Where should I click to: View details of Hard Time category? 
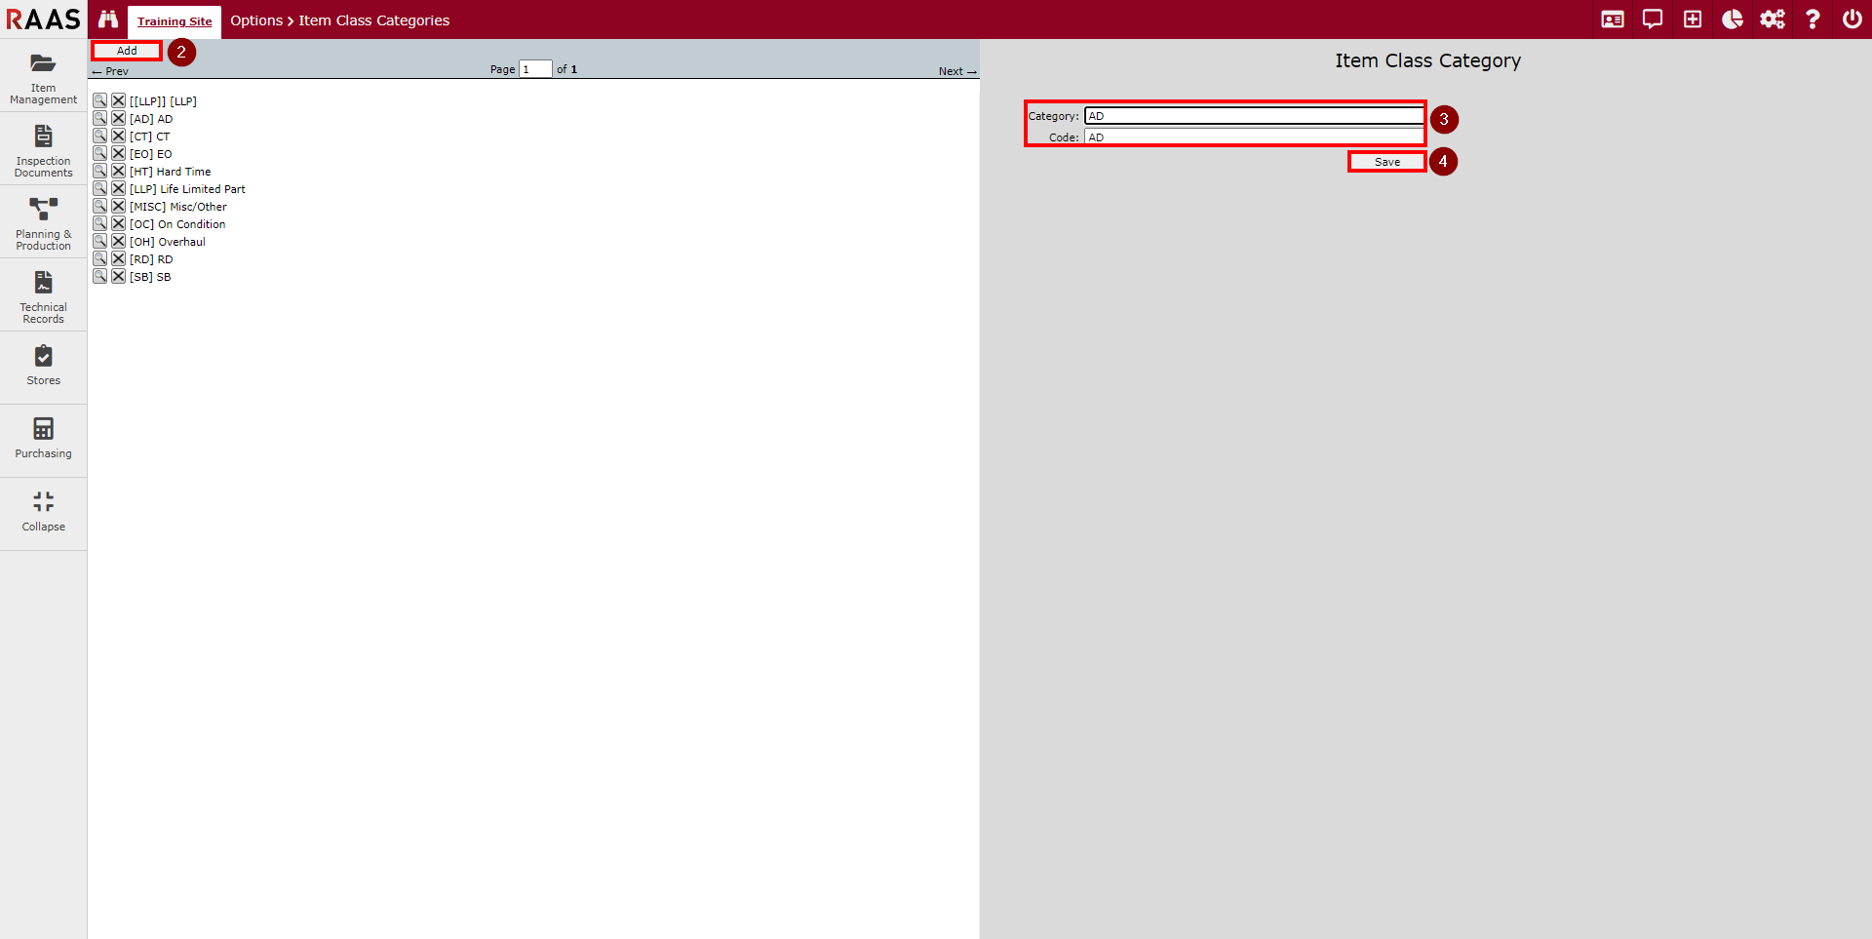coord(99,172)
